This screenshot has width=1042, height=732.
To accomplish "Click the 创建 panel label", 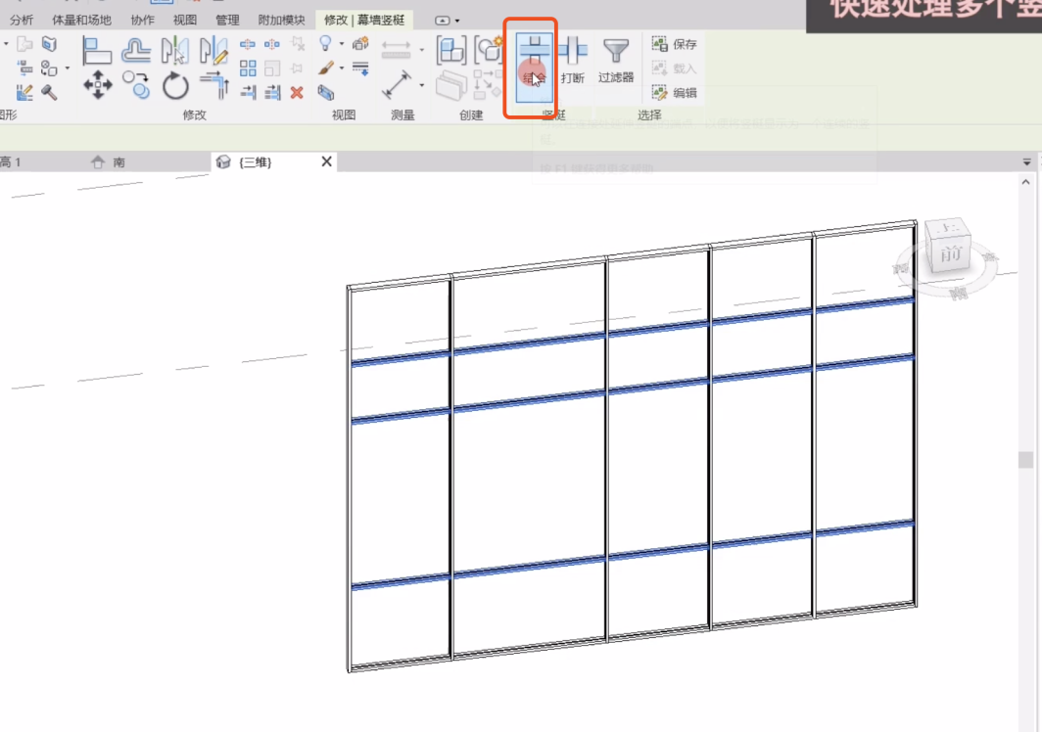I will (471, 114).
